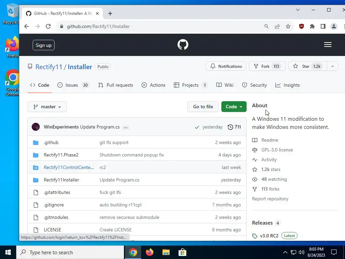Image resolution: width=345 pixels, height=259 pixels.
Task: Open the Chrome tab search chevron
Action: pyautogui.click(x=298, y=10)
